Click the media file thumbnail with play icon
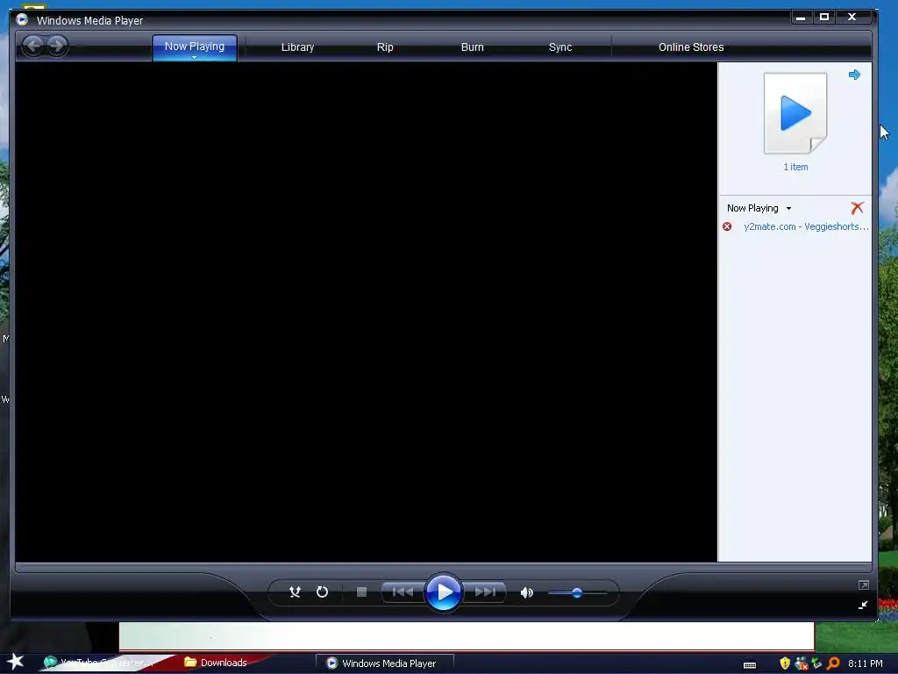Image resolution: width=898 pixels, height=674 pixels. pyautogui.click(x=795, y=113)
